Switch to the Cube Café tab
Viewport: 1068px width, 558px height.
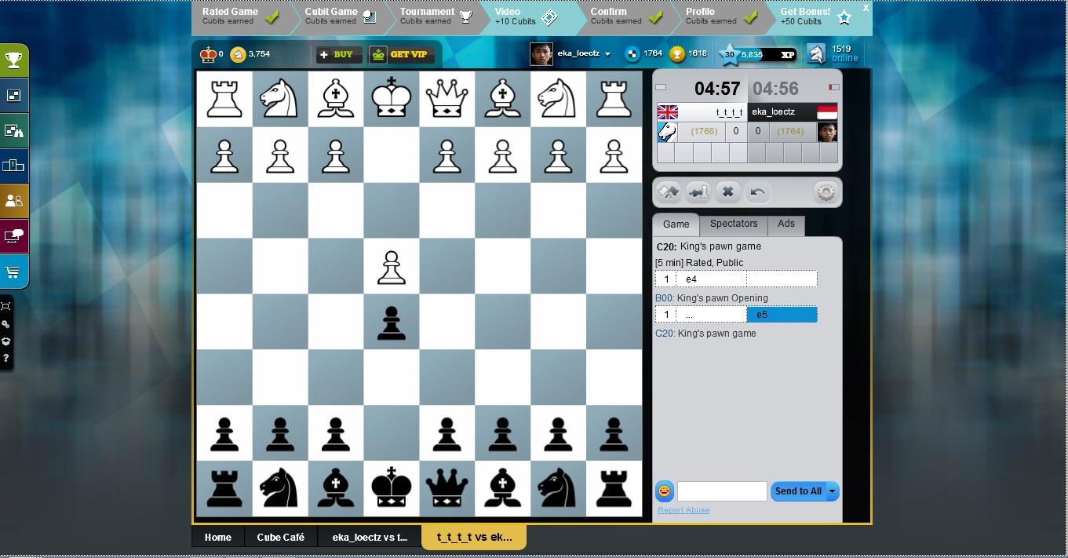click(281, 537)
